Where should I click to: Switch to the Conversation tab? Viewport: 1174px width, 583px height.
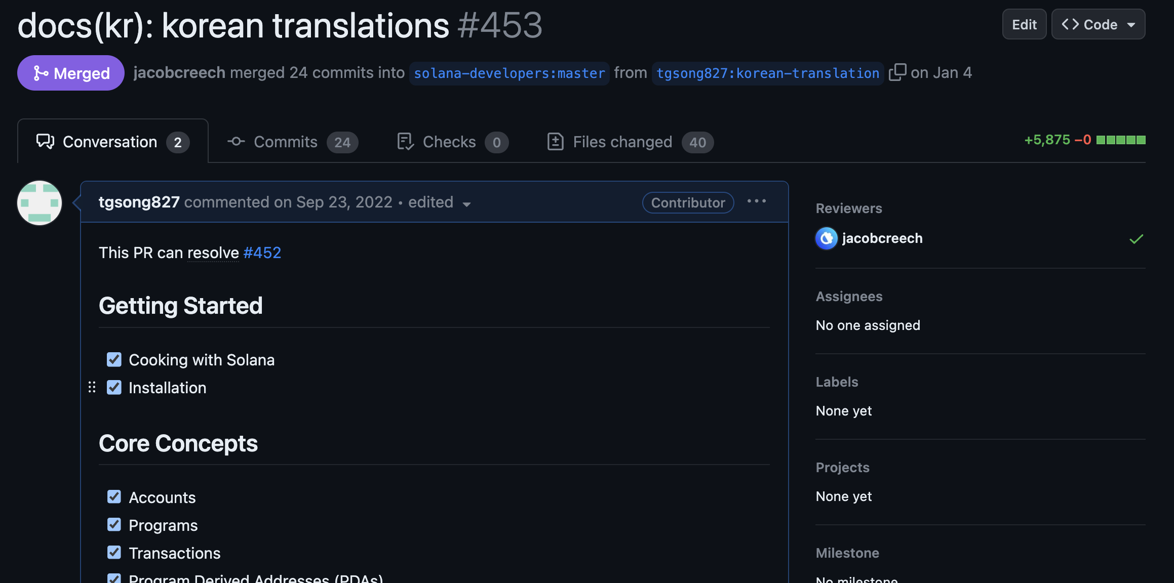tap(112, 142)
